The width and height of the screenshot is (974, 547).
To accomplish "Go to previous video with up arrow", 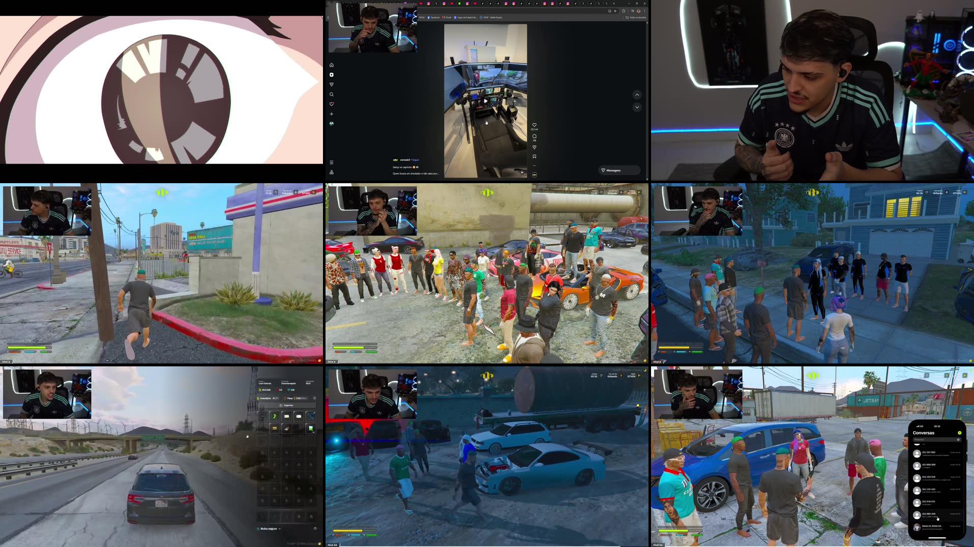I will coord(637,95).
